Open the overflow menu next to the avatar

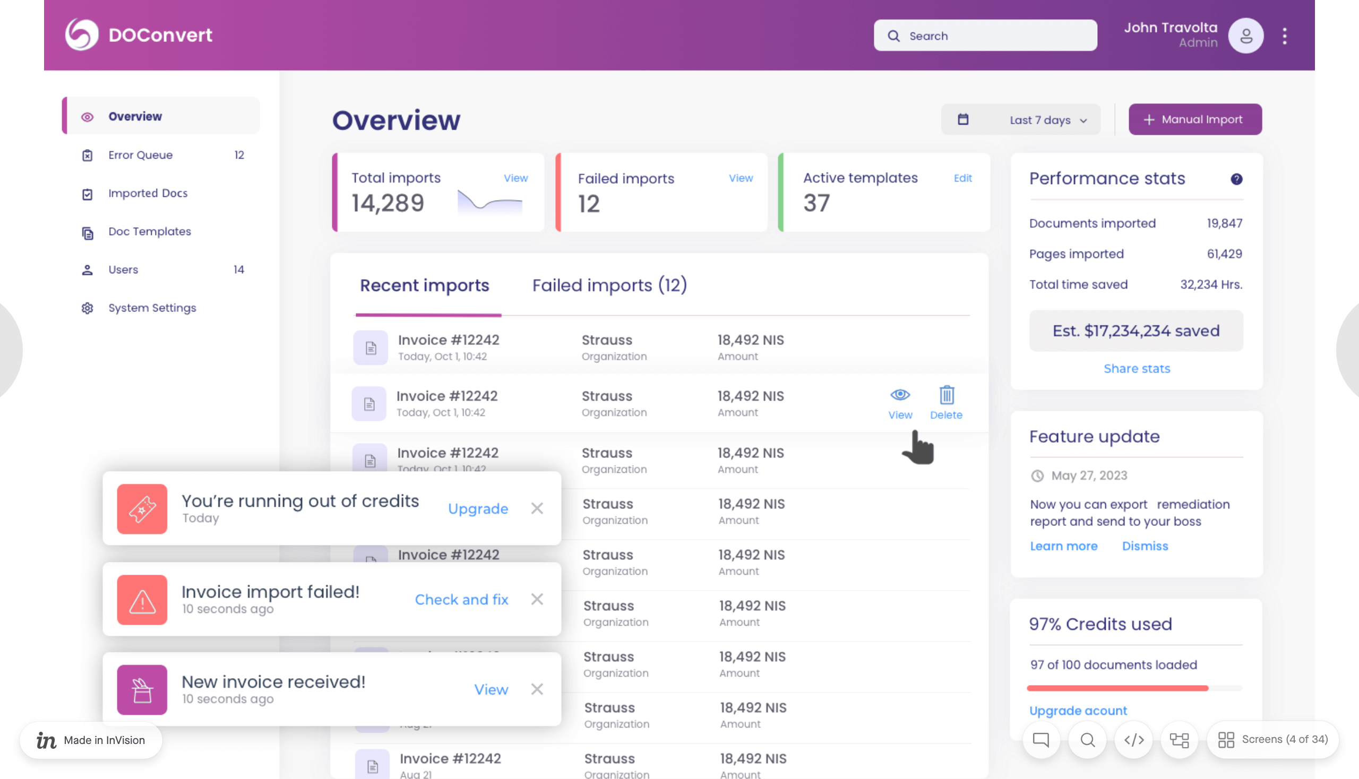[x=1284, y=36]
